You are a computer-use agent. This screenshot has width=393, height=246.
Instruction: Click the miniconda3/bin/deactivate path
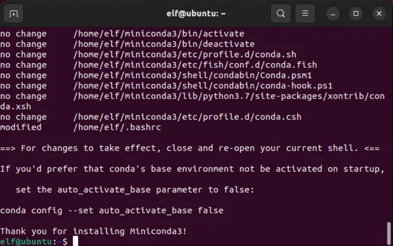(x=164, y=44)
